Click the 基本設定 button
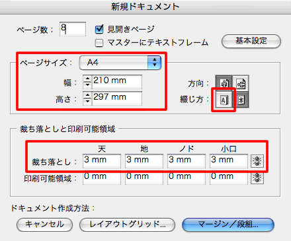Image resolution: width=291 pixels, height=241 pixels. point(251,41)
